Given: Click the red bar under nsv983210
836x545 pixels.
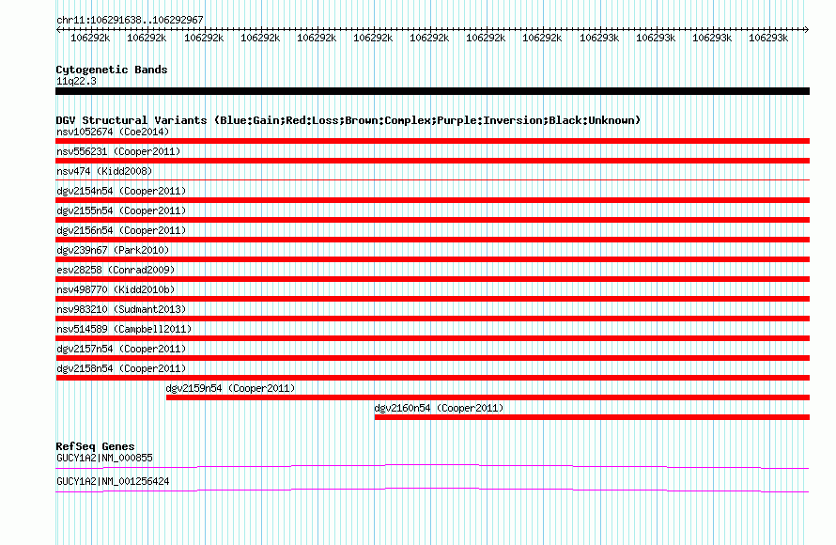Looking at the screenshot, I should coord(432,319).
